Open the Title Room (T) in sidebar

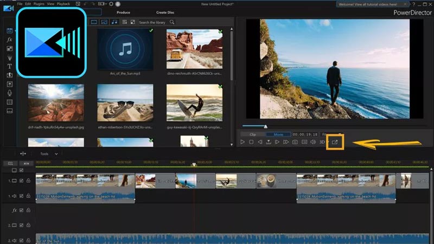(x=9, y=66)
